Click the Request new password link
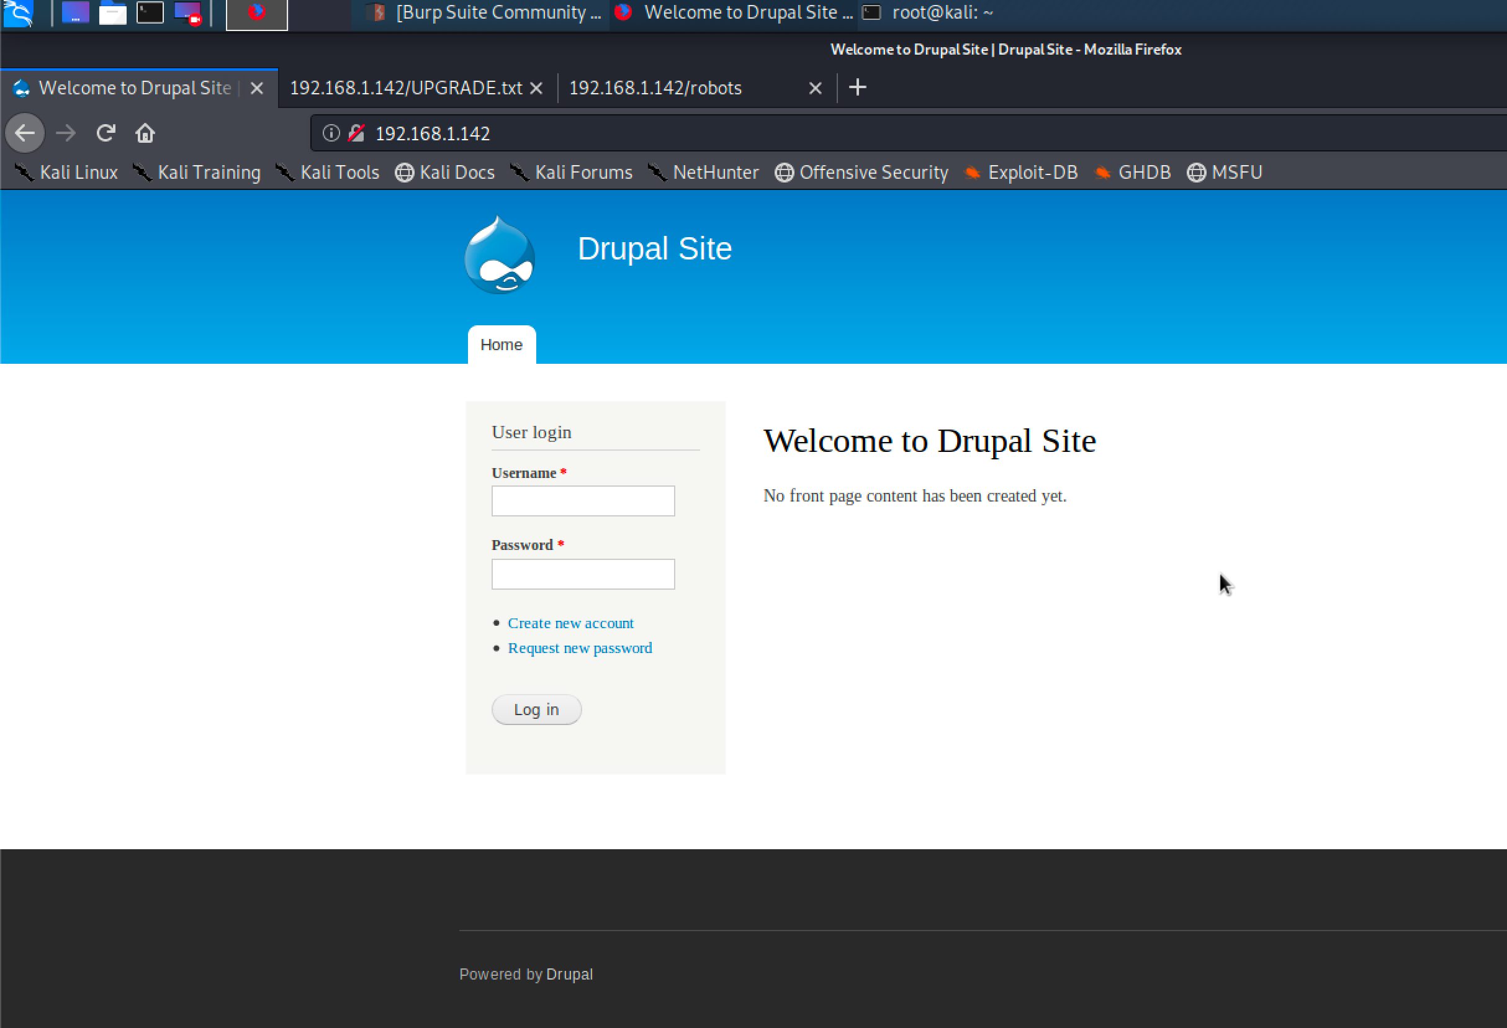 (x=579, y=648)
